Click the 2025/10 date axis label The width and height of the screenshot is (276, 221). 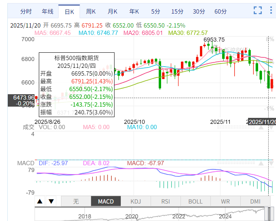tap(134, 122)
